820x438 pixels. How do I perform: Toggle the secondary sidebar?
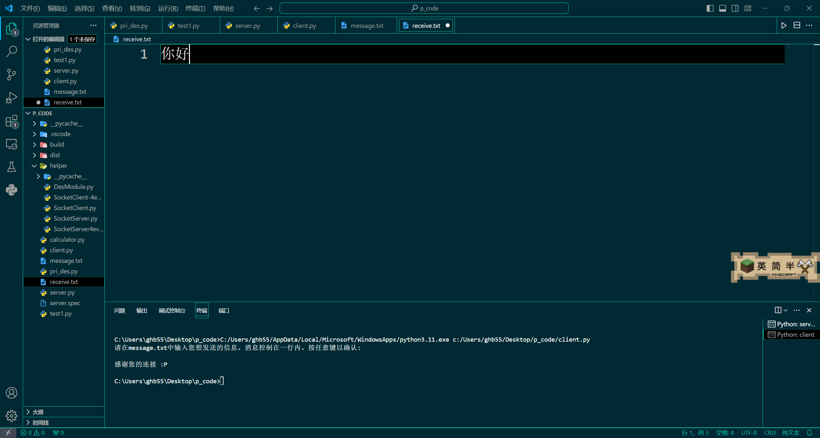(x=735, y=8)
